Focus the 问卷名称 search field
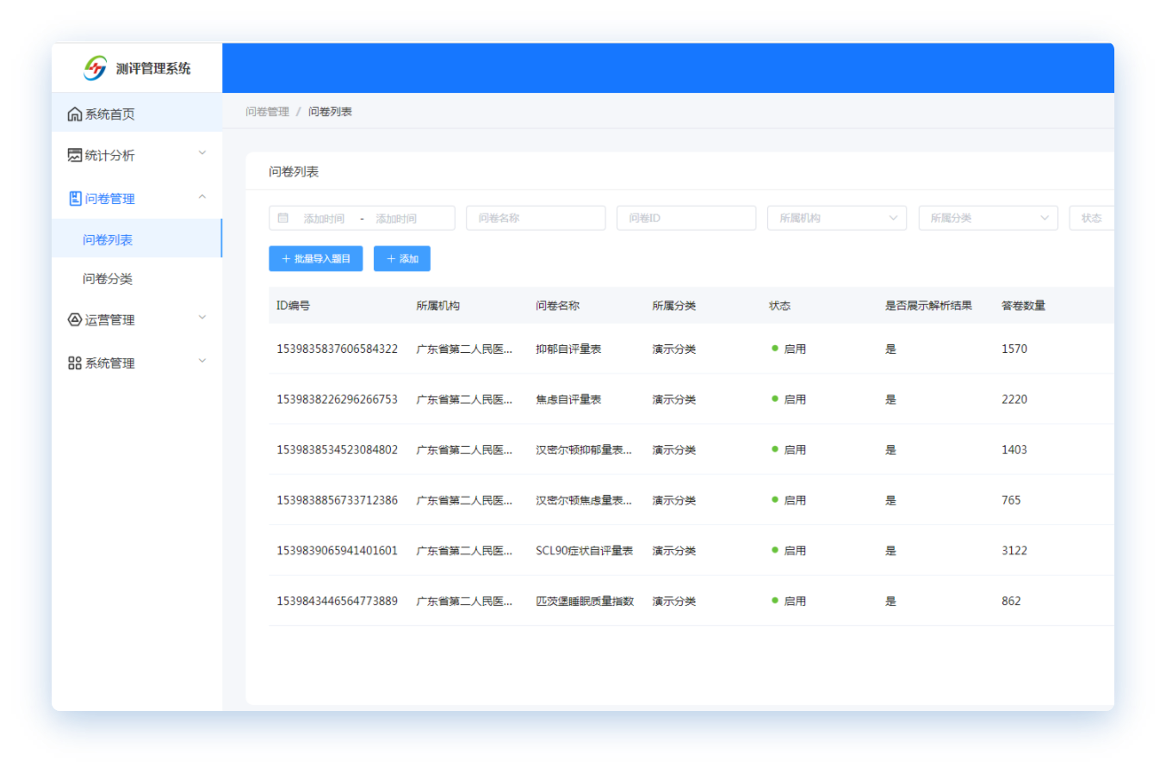1166x773 pixels. 535,219
